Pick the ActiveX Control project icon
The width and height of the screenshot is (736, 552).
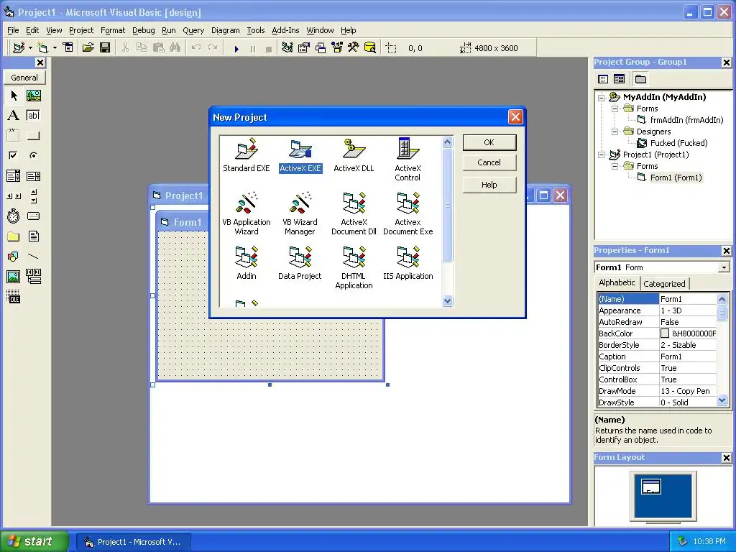point(408,159)
